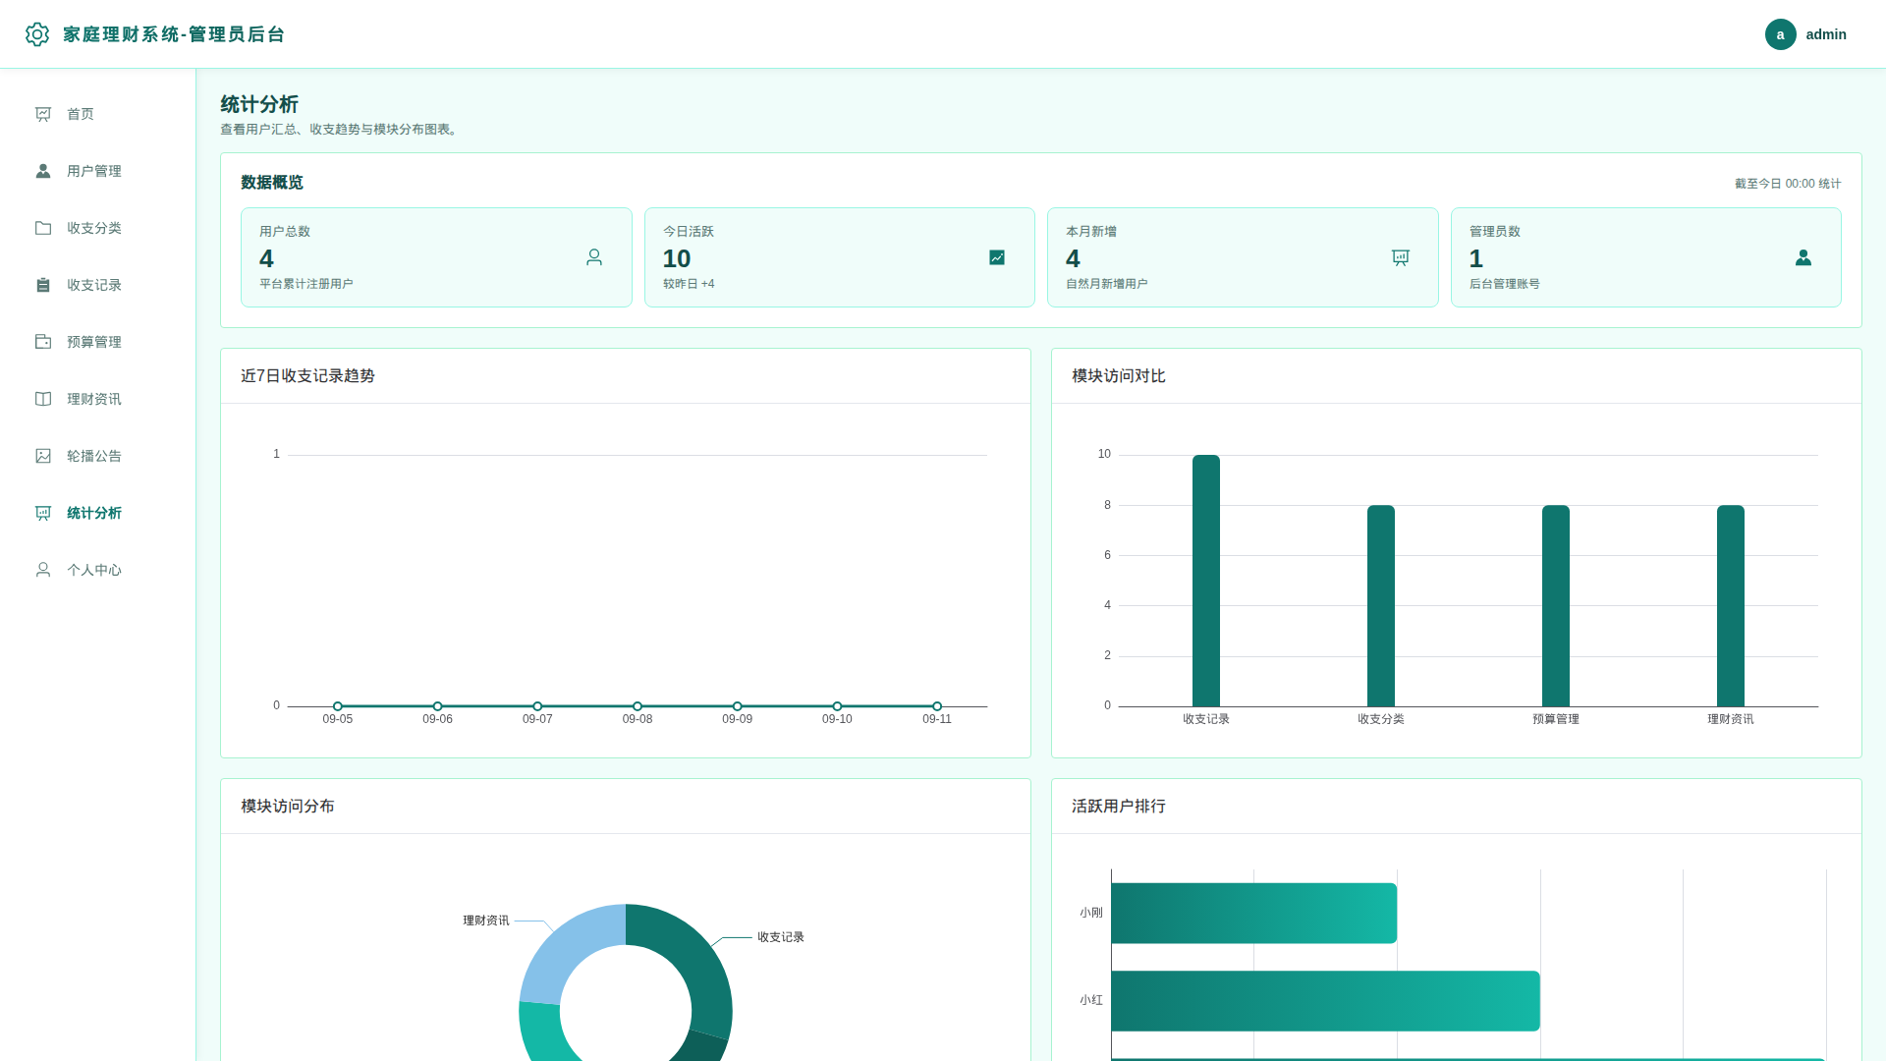
Task: Click the 统计分析 chart icon in sidebar
Action: click(x=43, y=513)
